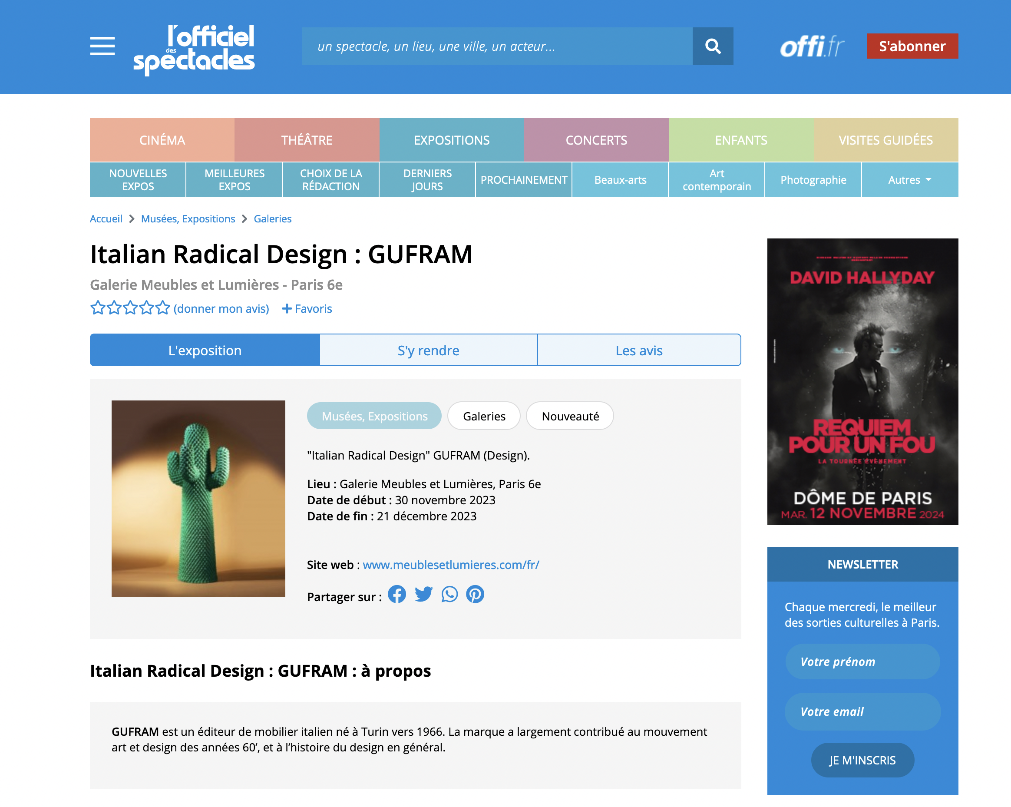
Task: Select NOUVELLES EXPOS submenu
Action: [138, 180]
